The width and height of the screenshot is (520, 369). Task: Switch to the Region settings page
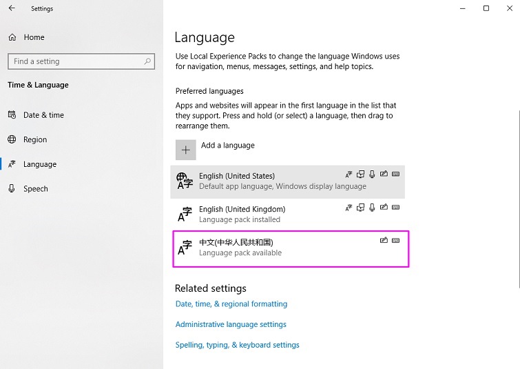tap(35, 139)
